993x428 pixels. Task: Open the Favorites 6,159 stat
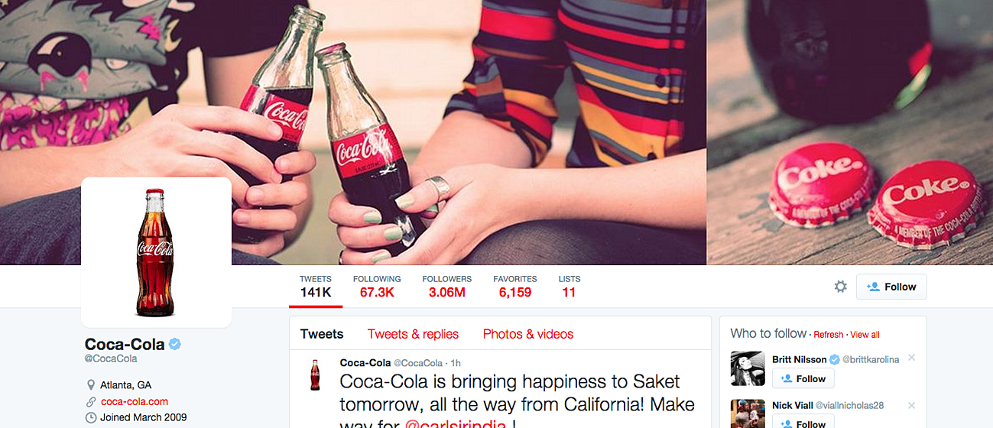[x=514, y=286]
